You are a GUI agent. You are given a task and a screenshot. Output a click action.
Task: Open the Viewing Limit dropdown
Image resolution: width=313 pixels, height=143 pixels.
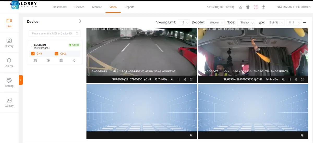tap(184, 23)
